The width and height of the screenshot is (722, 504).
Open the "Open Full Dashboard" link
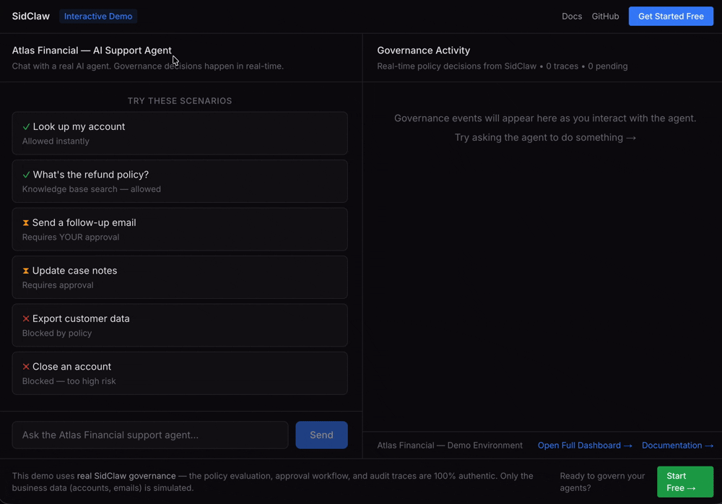[580, 446]
